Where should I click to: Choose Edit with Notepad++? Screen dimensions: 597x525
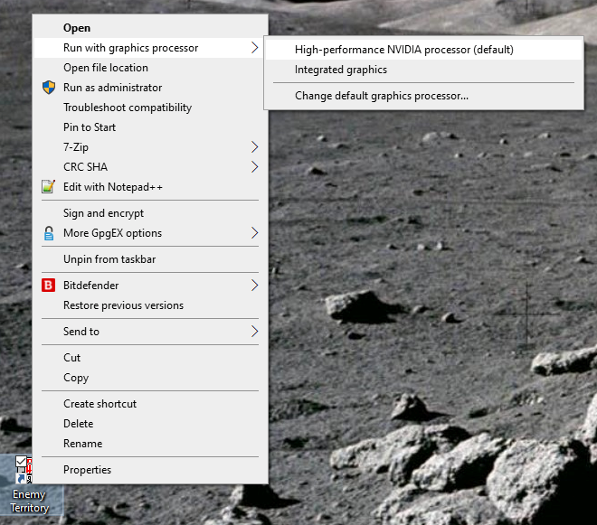pos(150,187)
